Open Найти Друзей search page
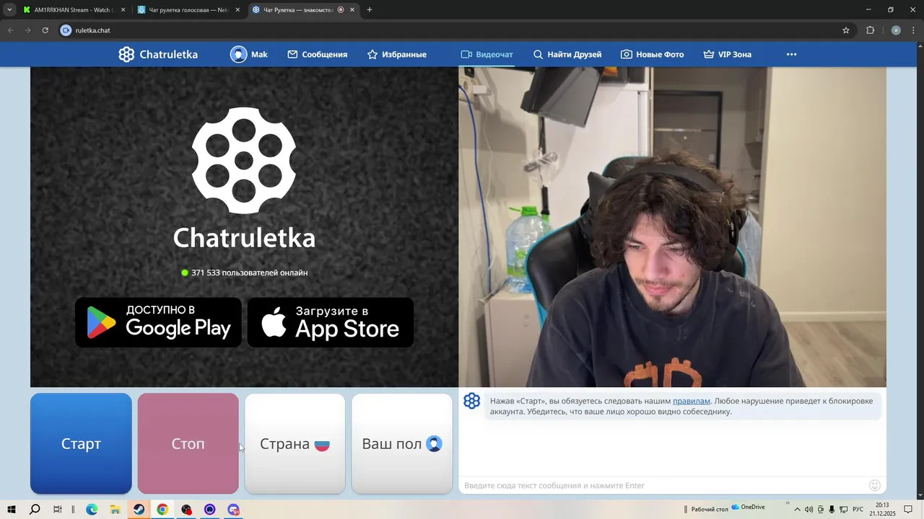 [x=567, y=54]
